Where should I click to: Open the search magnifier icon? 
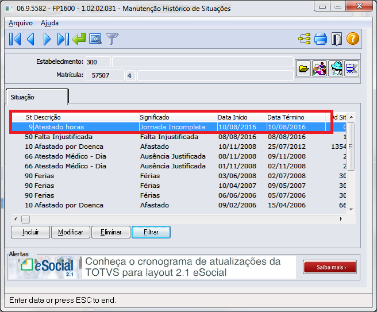tap(95, 39)
